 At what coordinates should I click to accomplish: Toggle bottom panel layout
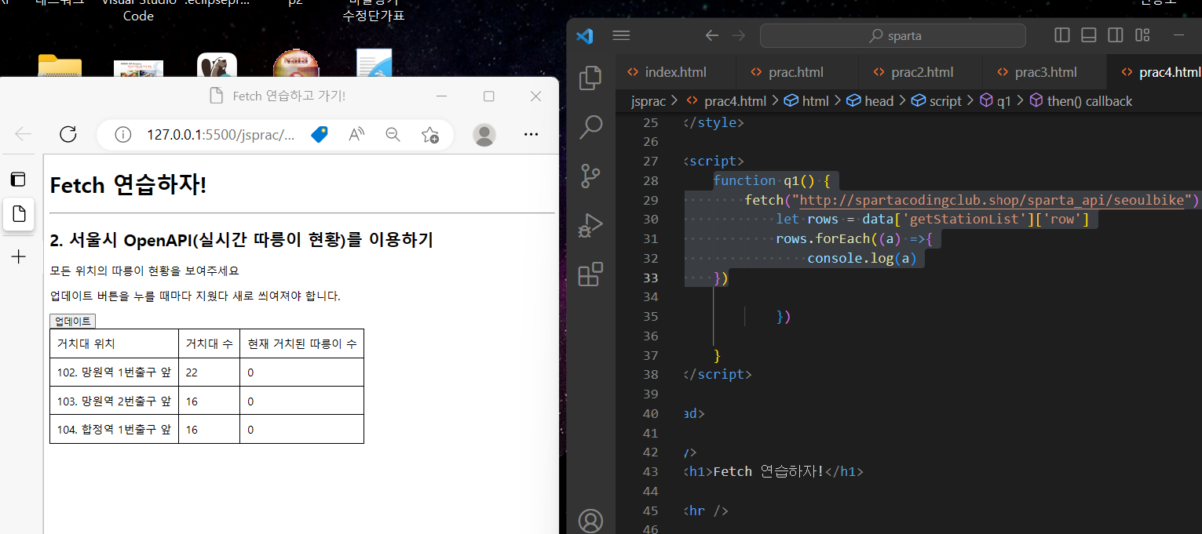(1088, 35)
